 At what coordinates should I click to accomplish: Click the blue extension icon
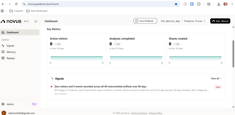(192, 4)
